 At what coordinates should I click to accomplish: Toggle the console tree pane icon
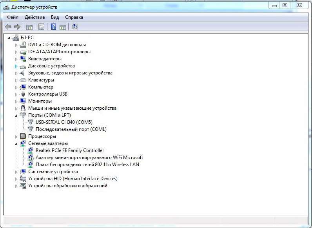pyautogui.click(x=29, y=27)
